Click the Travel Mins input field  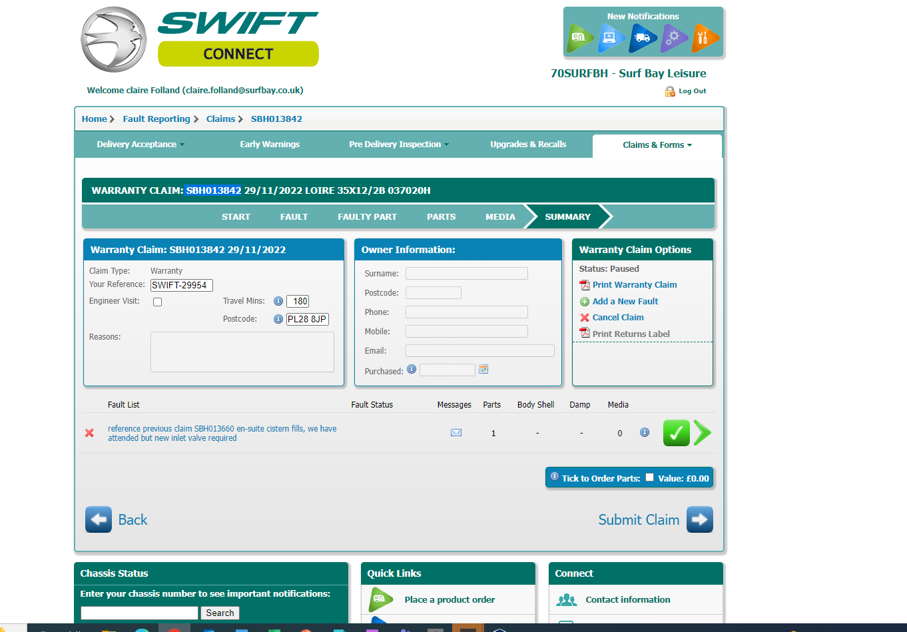(298, 302)
